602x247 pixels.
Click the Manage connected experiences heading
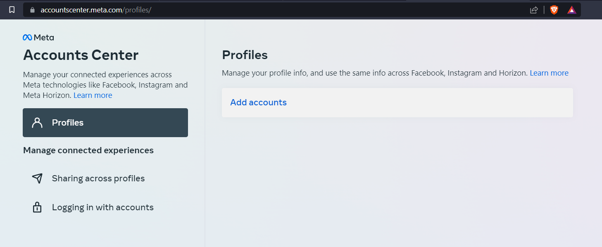click(x=88, y=150)
